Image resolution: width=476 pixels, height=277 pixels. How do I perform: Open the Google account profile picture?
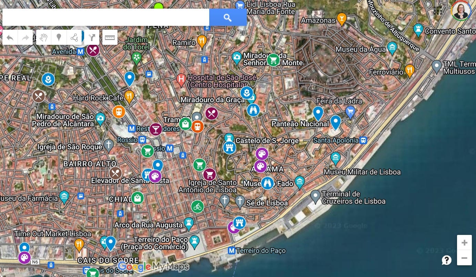point(461,11)
